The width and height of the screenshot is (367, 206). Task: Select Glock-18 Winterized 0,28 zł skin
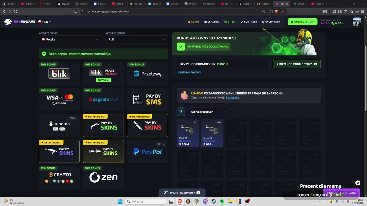tap(212, 133)
